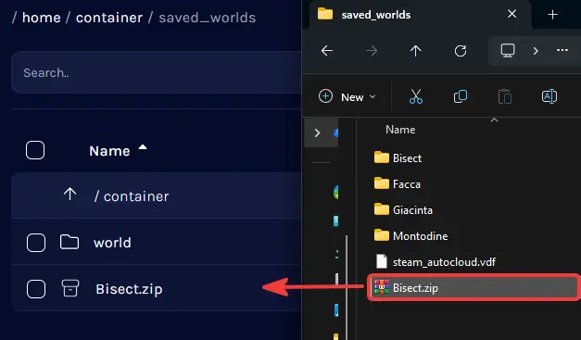Sort Explorer files by Name column
The height and width of the screenshot is (340, 581).
pyautogui.click(x=400, y=130)
